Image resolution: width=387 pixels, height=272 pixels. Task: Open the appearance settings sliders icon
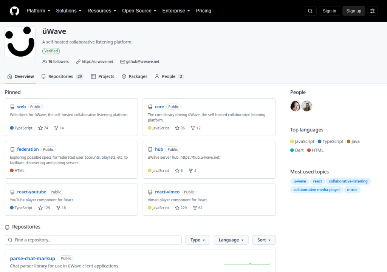(x=372, y=11)
